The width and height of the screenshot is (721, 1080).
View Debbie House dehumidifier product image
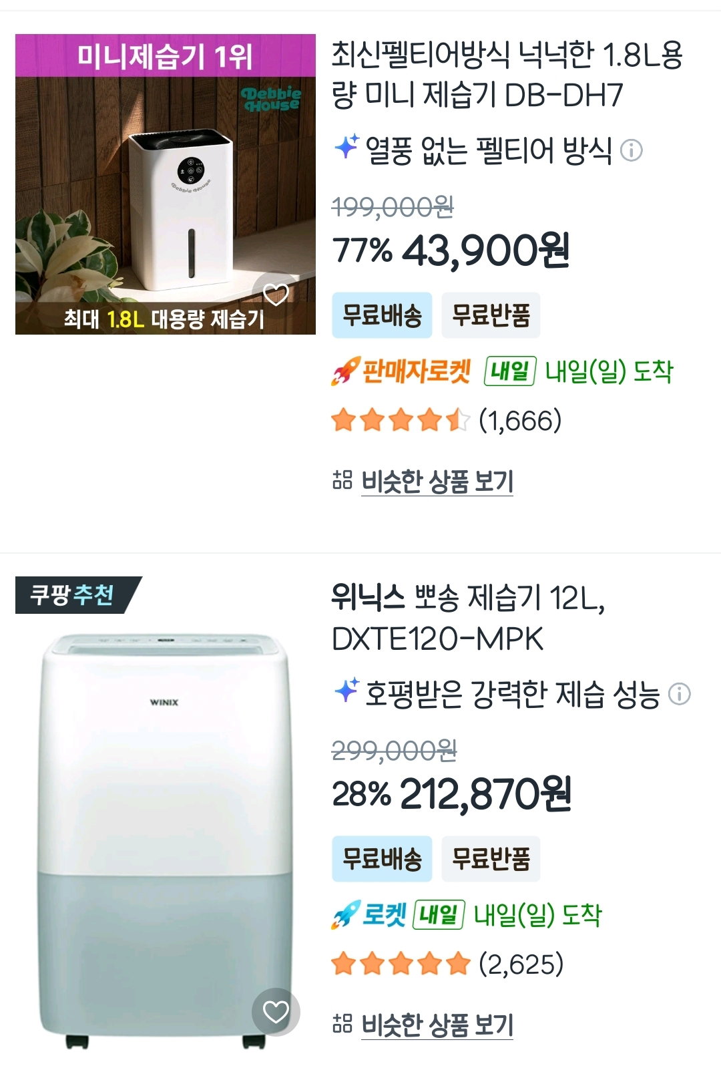point(166,184)
